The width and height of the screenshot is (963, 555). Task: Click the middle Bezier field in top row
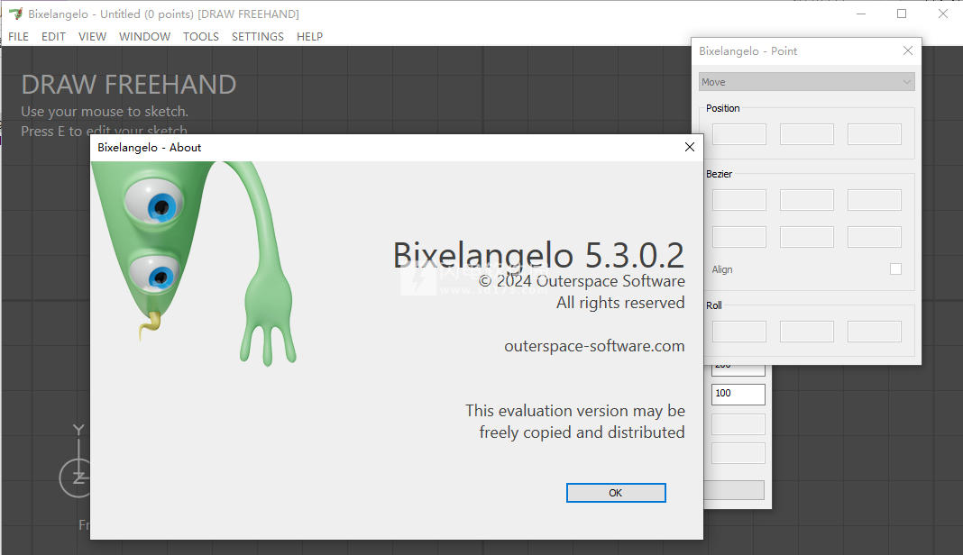point(806,200)
